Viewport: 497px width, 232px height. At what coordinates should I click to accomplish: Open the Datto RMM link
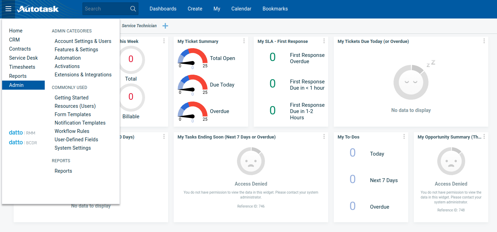(x=22, y=133)
